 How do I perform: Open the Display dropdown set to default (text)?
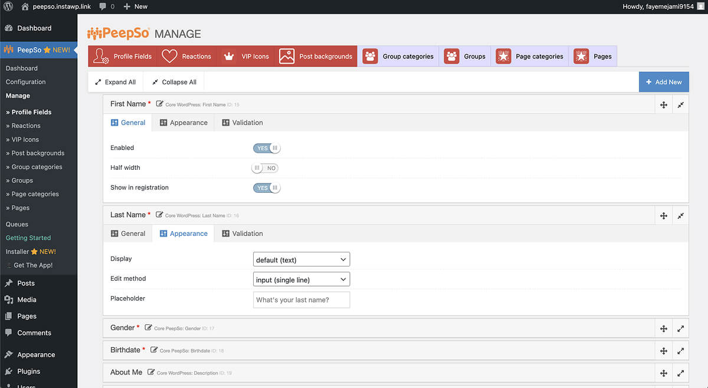tap(301, 259)
